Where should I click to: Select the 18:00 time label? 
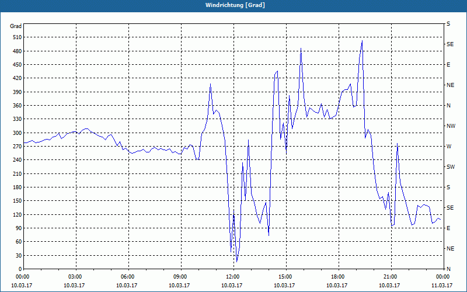coord(339,277)
